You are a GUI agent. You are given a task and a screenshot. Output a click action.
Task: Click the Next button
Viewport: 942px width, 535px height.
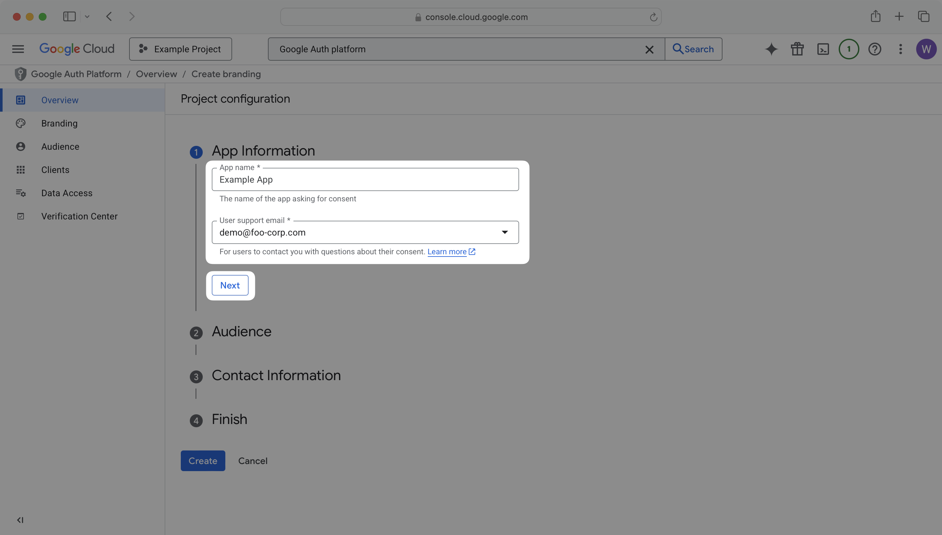(x=230, y=285)
